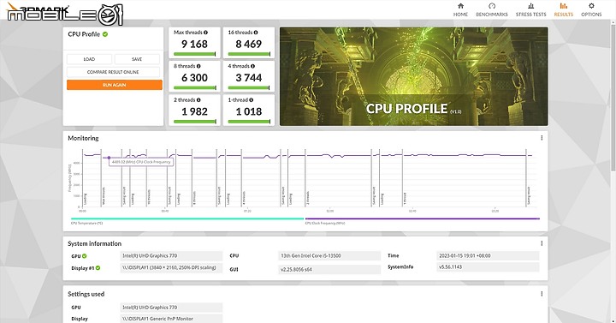Click the 1-thread score 1 018
The width and height of the screenshot is (616, 323).
click(249, 111)
